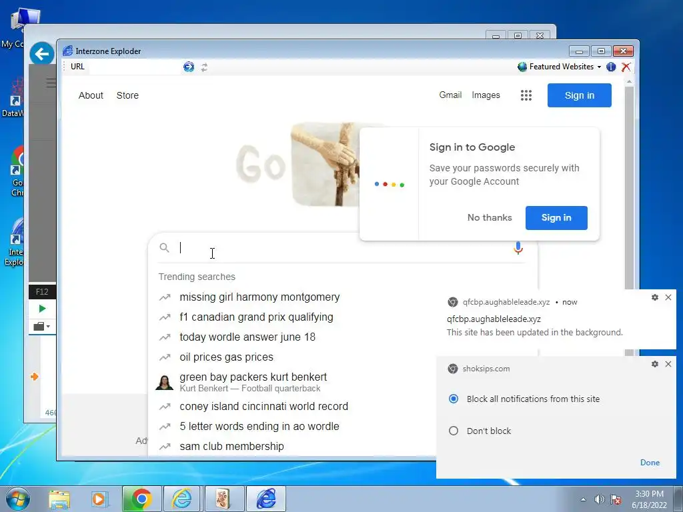Show hidden tray icons arrow

[x=583, y=499]
